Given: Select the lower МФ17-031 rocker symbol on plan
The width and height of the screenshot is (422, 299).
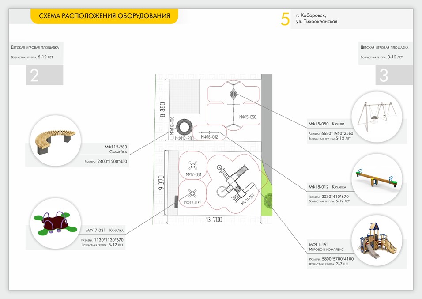Looking at the screenshot, I should click(192, 193).
